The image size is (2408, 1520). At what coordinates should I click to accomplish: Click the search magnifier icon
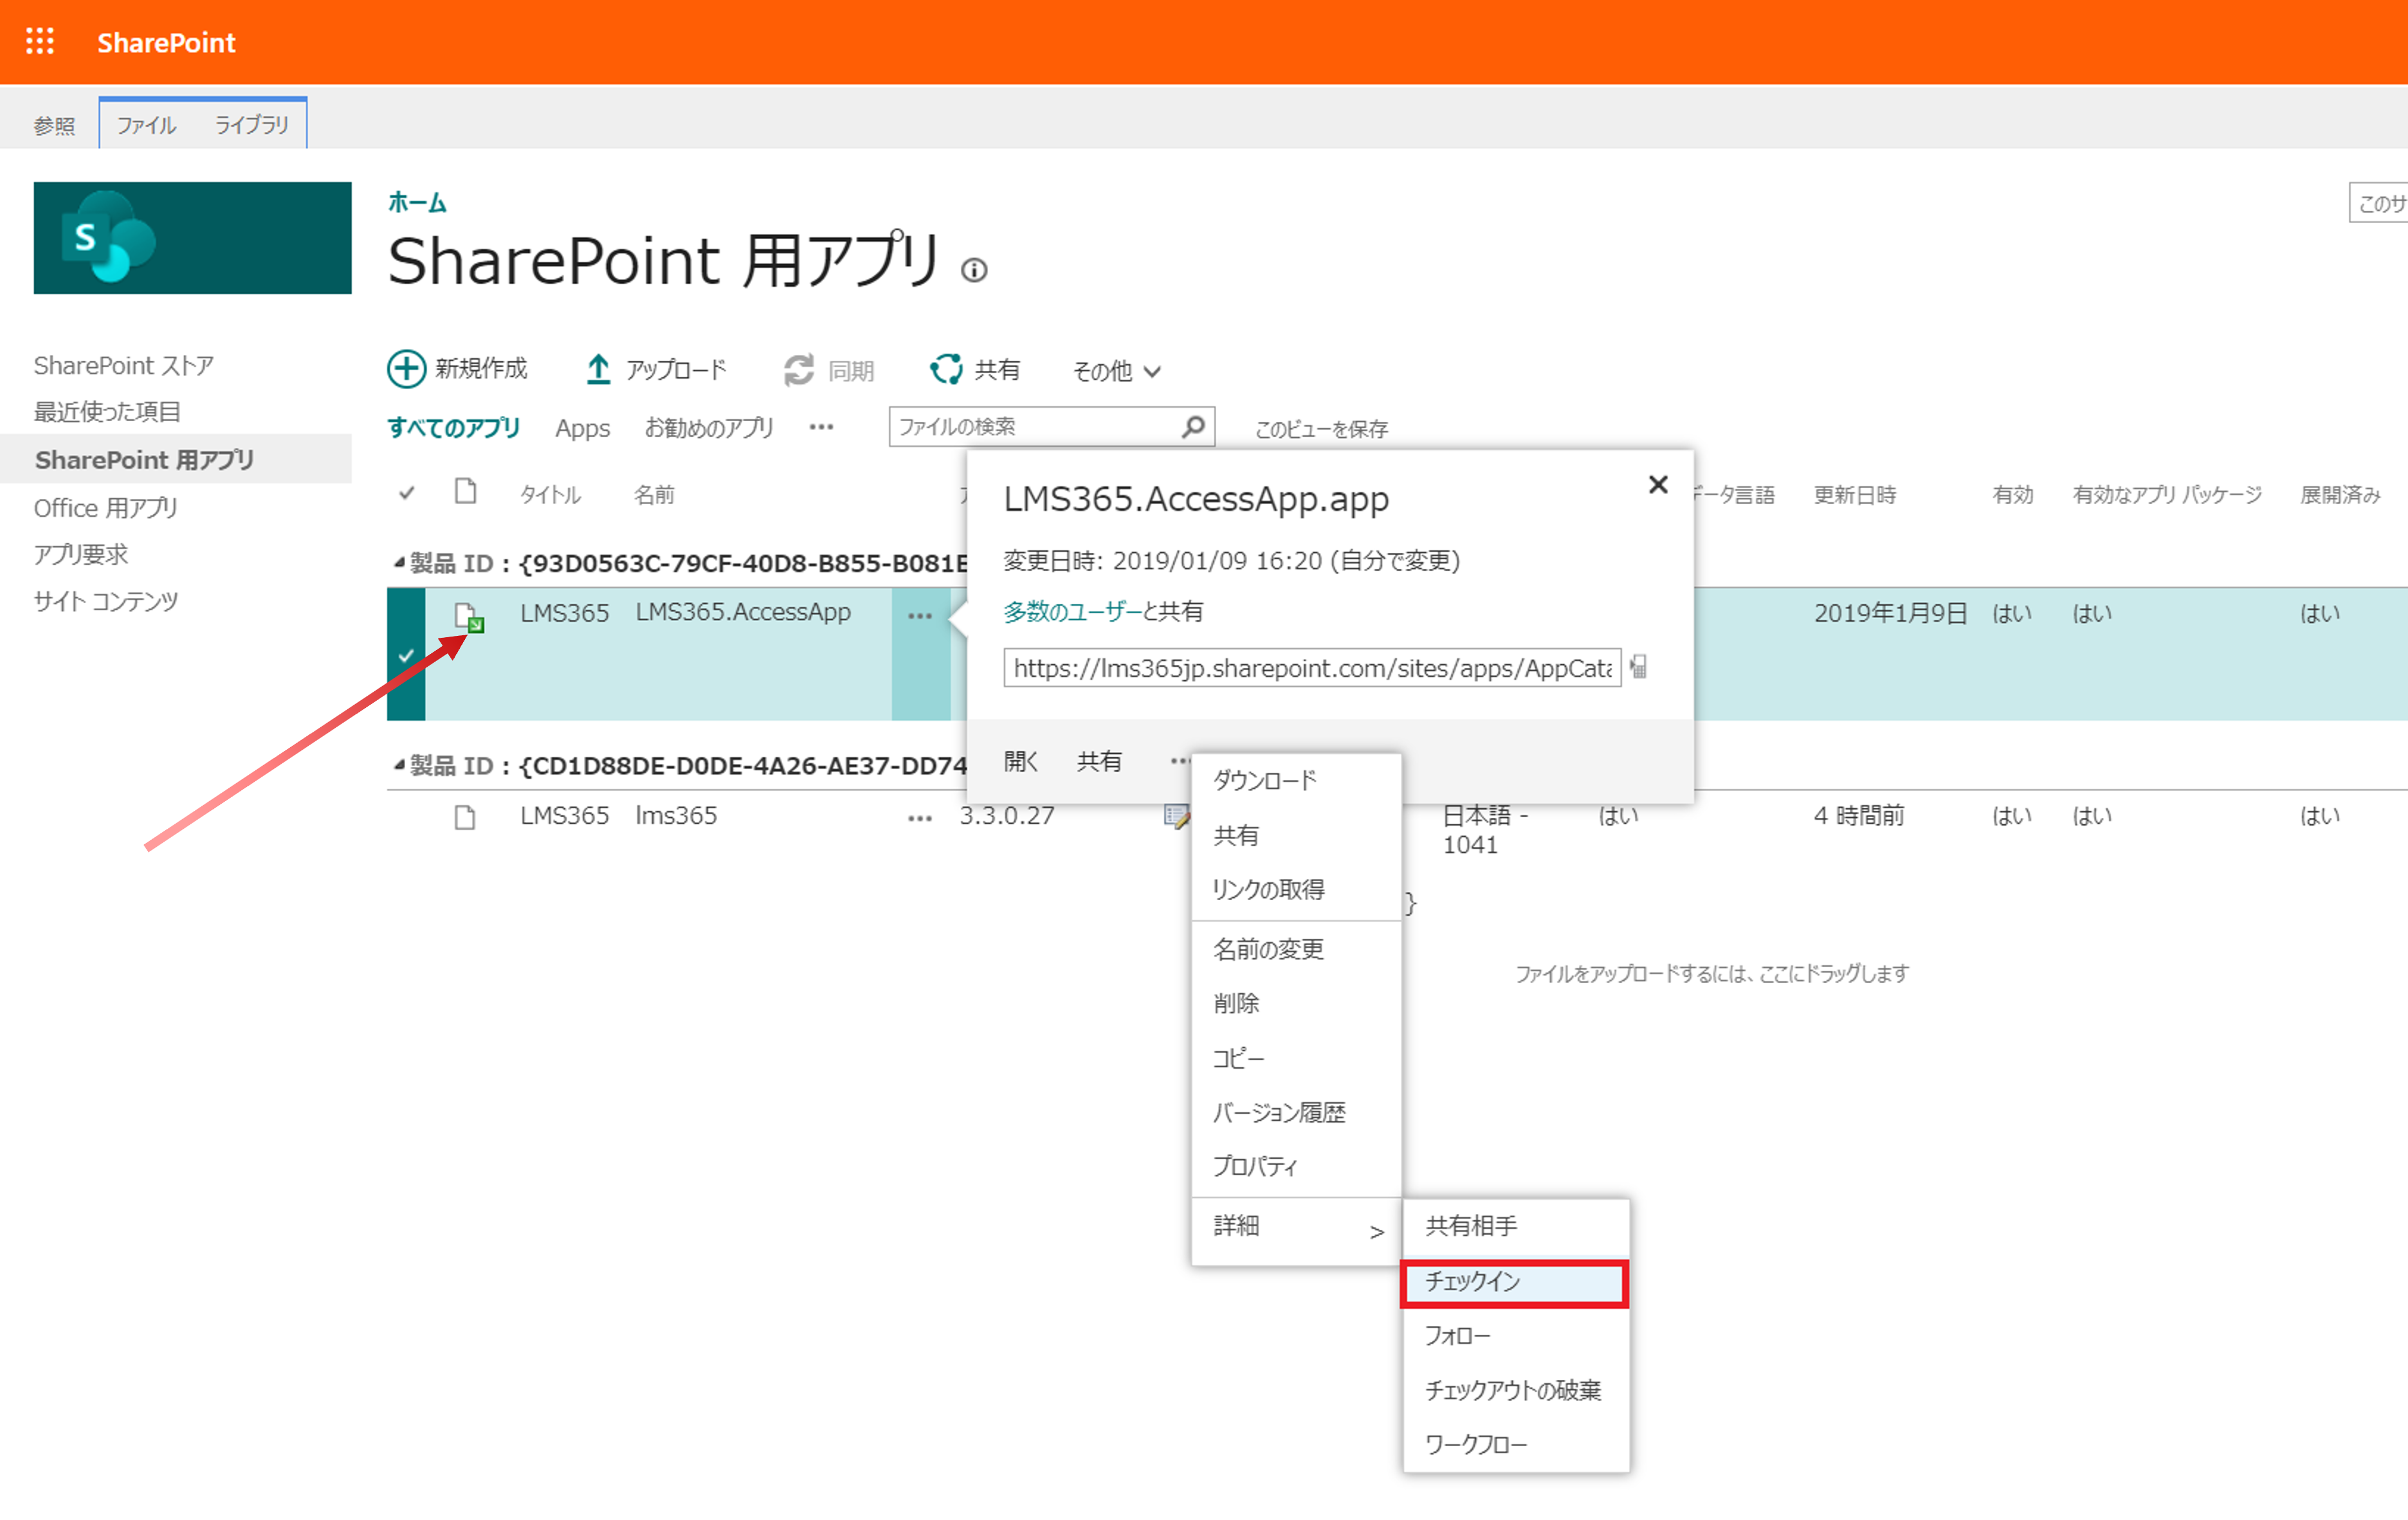tap(1192, 427)
